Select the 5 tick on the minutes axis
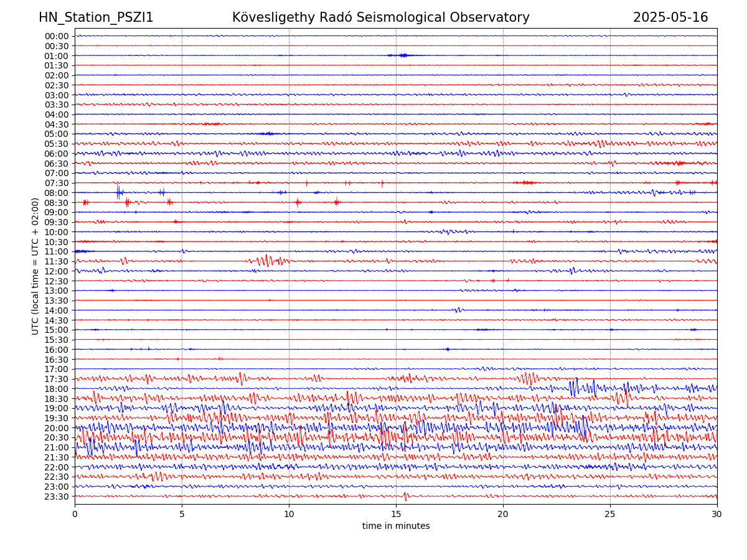747x560 pixels. tap(182, 514)
